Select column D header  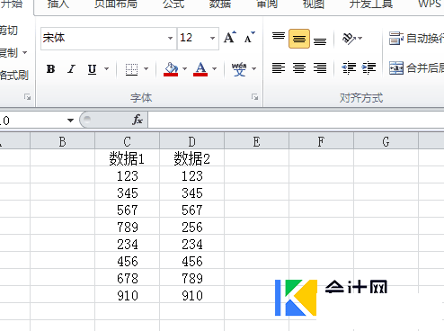click(x=191, y=141)
